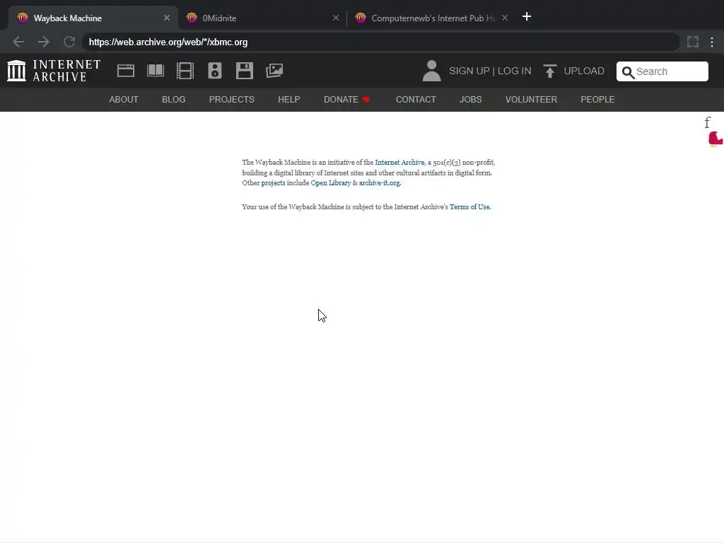Image resolution: width=724 pixels, height=543 pixels.
Task: Follow the Open Library link
Action: [331, 182]
